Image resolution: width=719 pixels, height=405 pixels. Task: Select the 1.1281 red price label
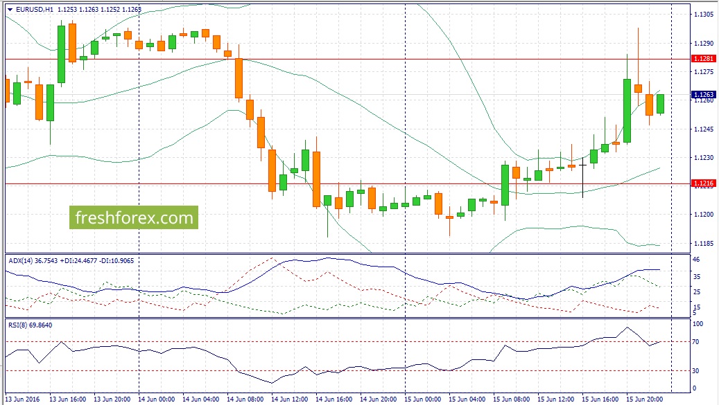click(x=704, y=59)
